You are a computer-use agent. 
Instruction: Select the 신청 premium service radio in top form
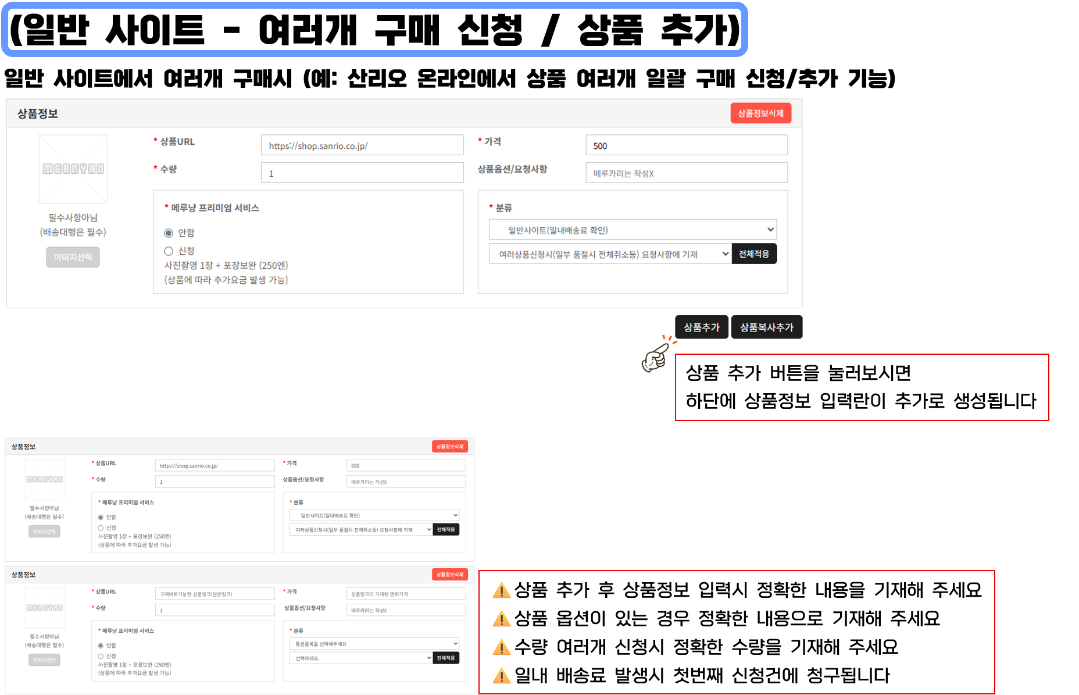click(169, 251)
